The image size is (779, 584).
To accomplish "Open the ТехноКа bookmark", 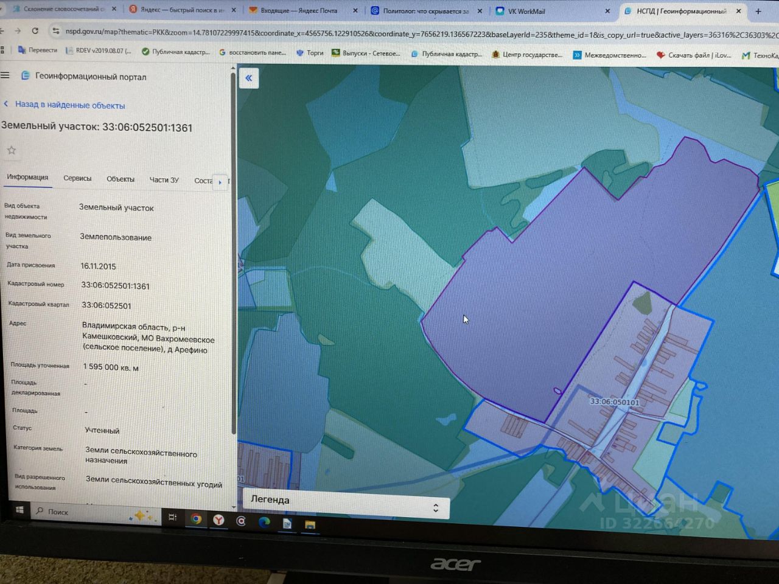I will (x=760, y=56).
